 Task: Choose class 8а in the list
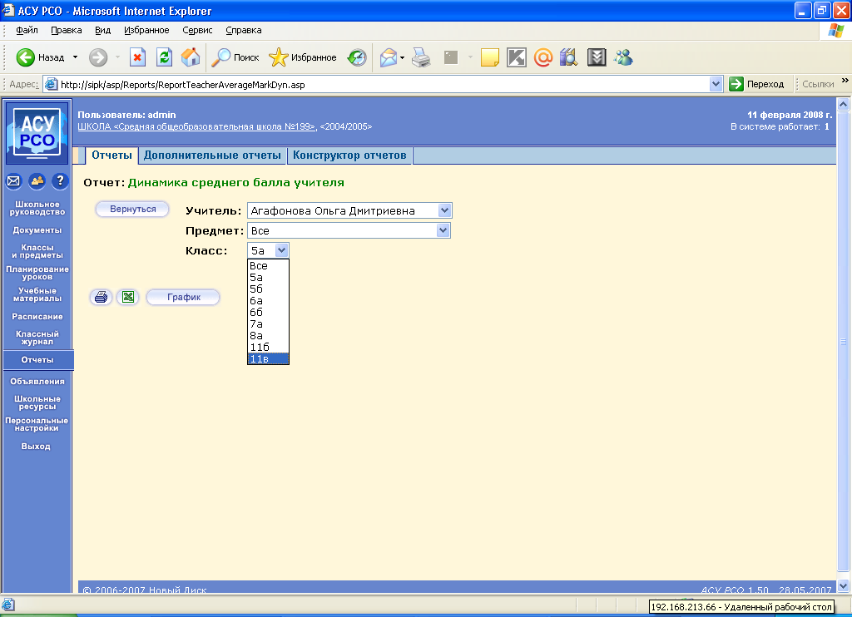coord(268,335)
